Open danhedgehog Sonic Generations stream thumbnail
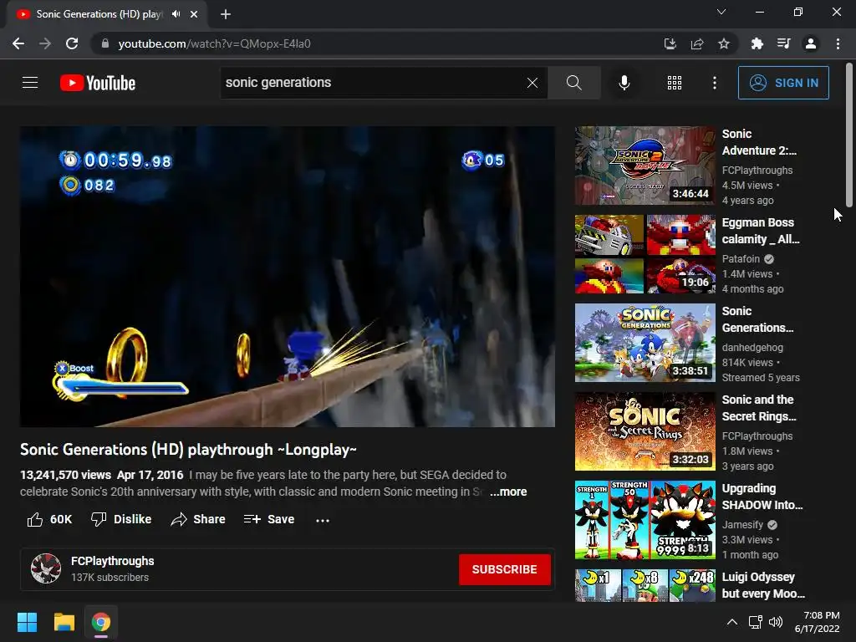The image size is (856, 642). (645, 342)
